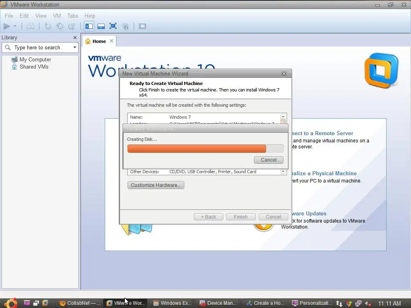Click the Name: Windows 7 settings row
The height and width of the screenshot is (308, 411).
204,117
